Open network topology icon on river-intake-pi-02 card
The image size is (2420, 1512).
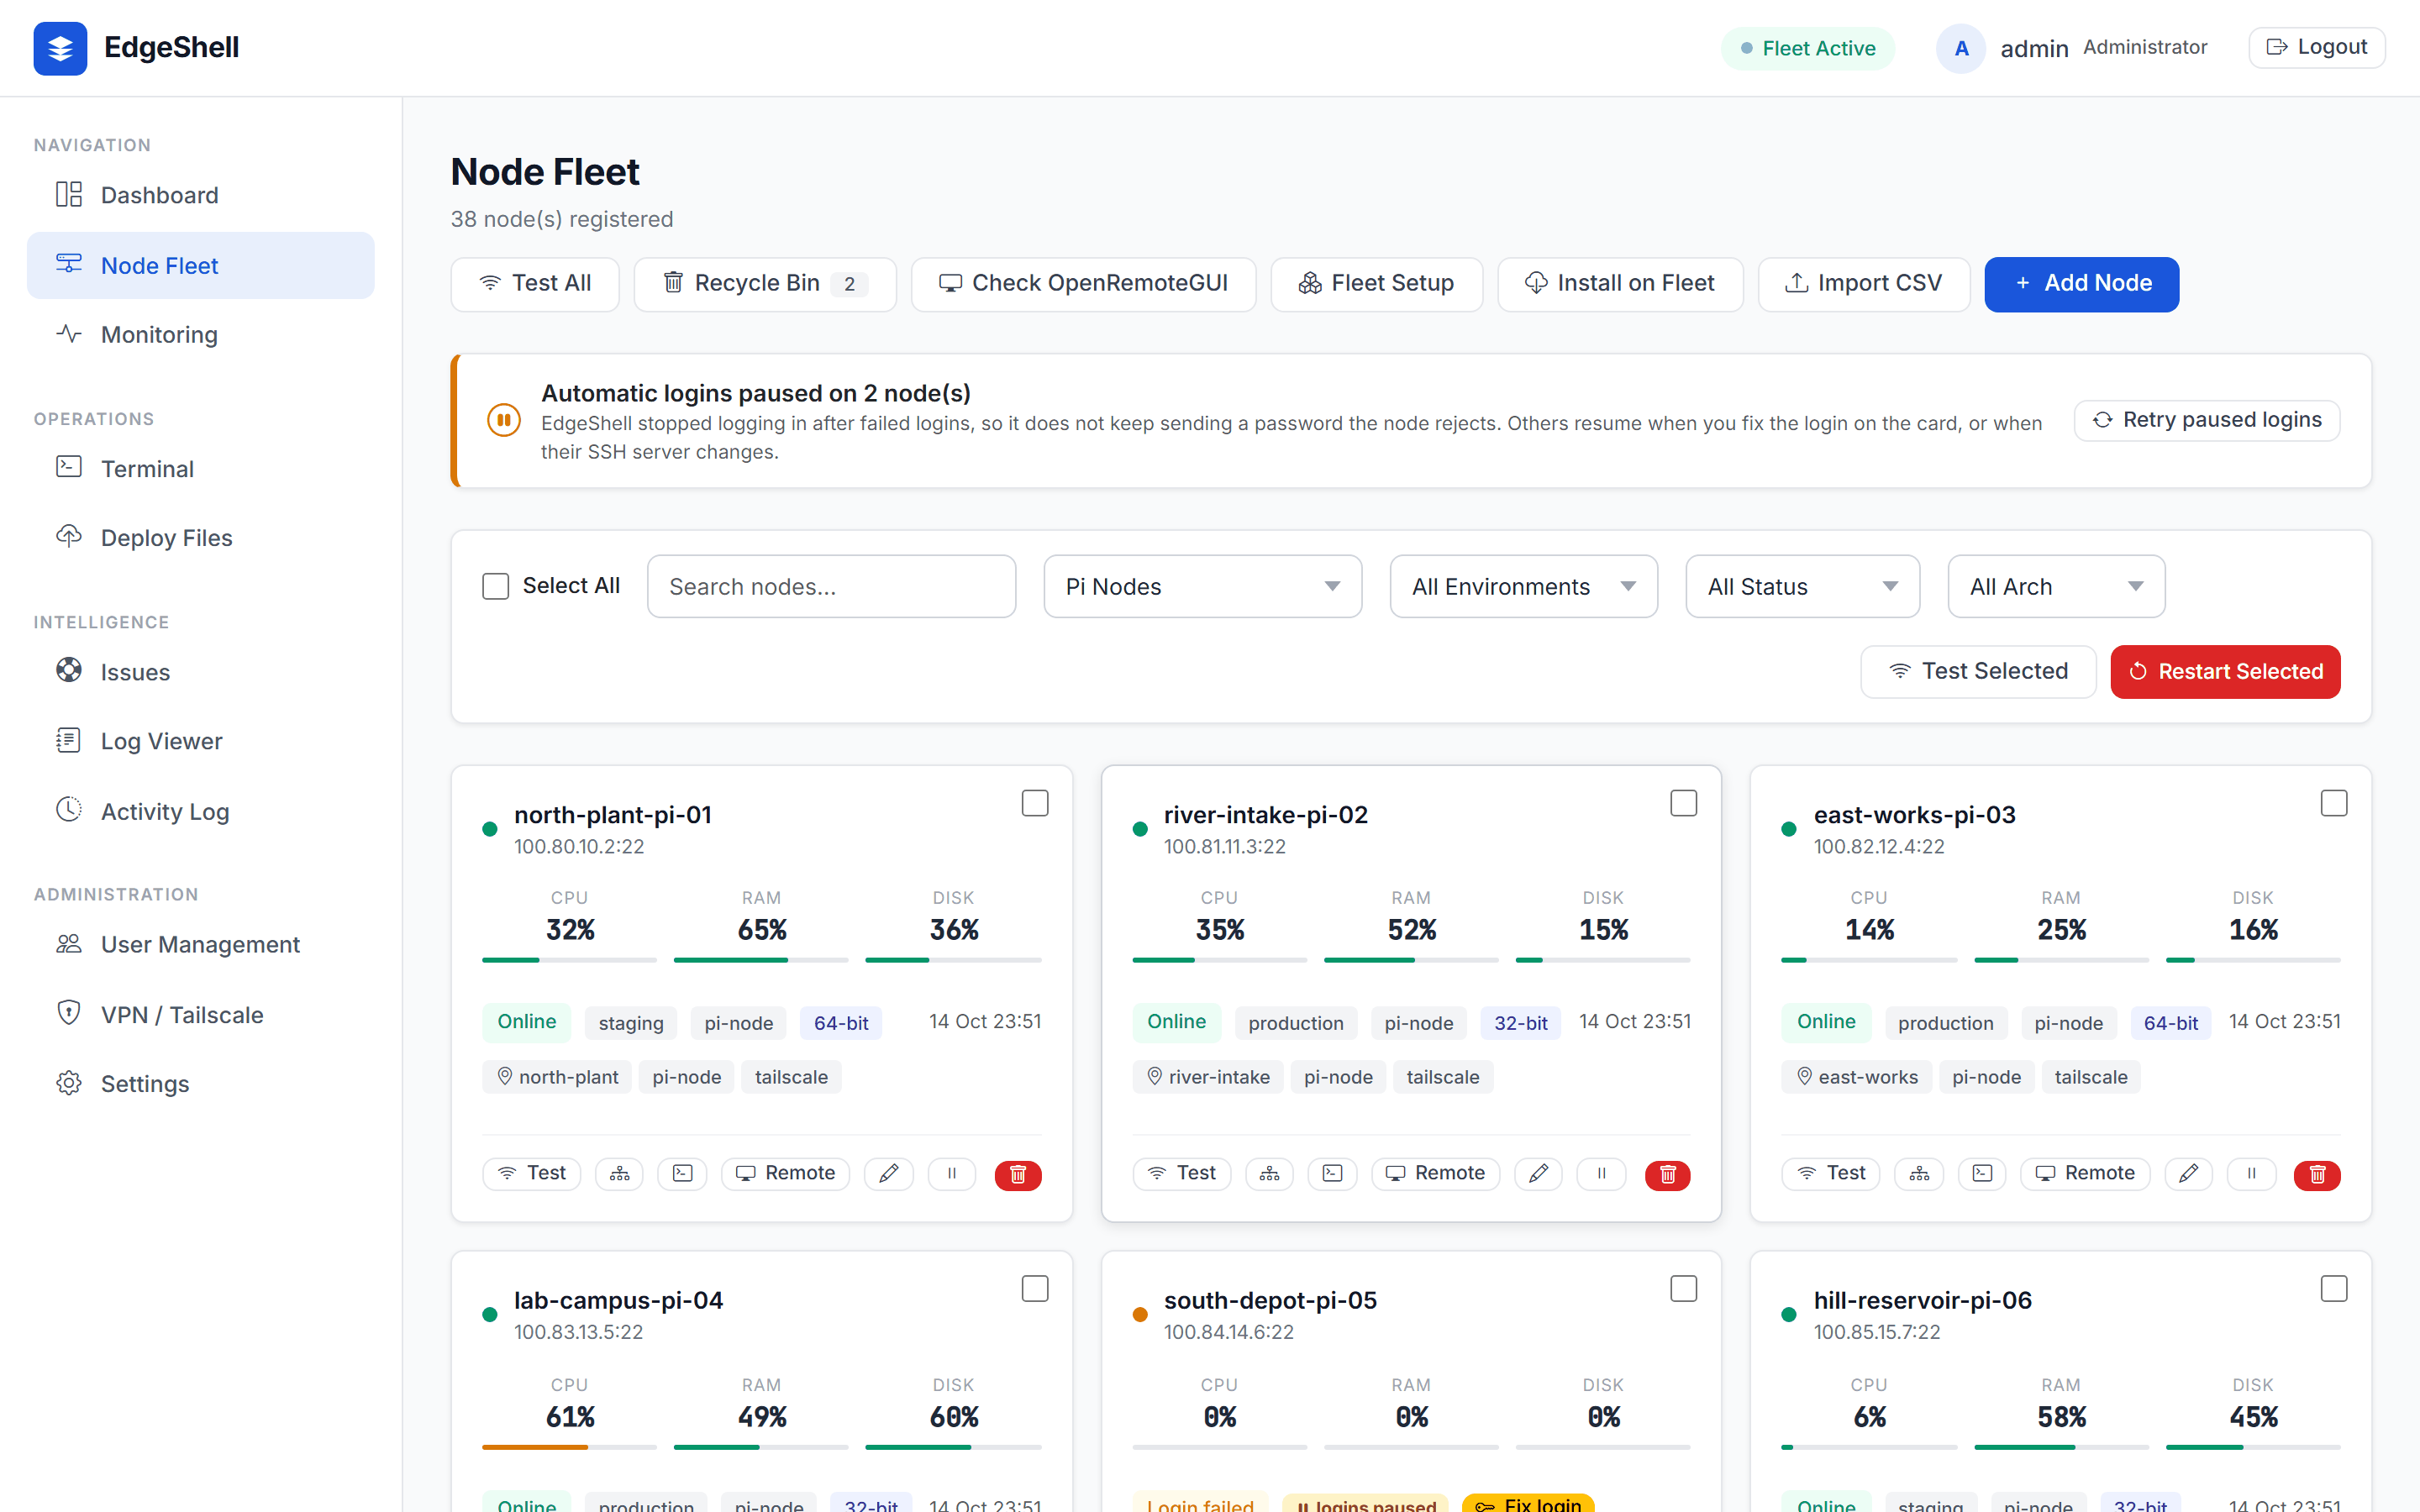pos(1269,1173)
